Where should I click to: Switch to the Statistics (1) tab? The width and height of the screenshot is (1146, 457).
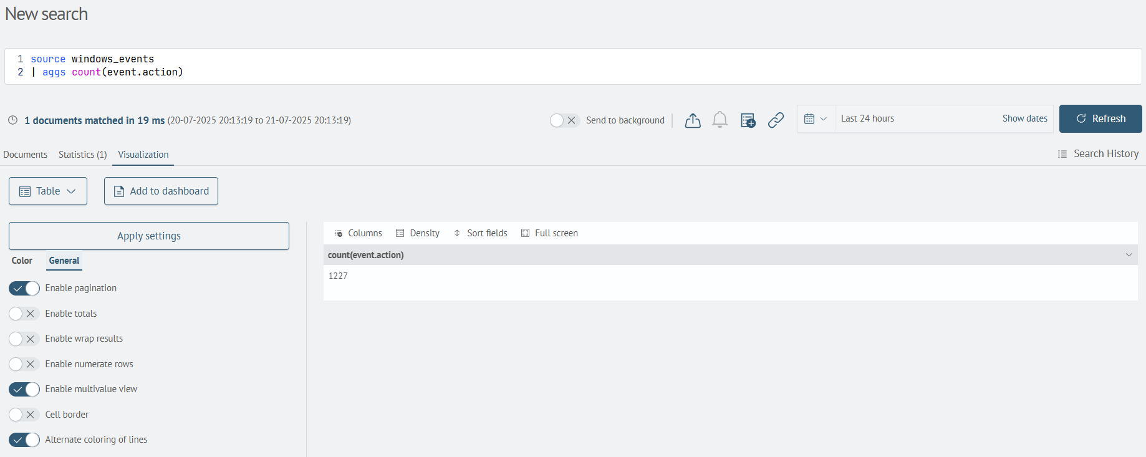[83, 155]
